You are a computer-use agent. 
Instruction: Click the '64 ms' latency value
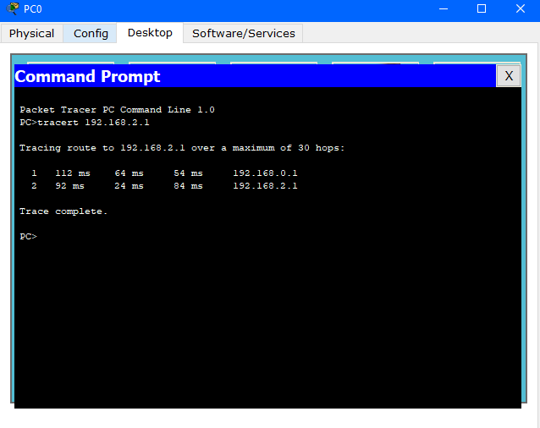pyautogui.click(x=129, y=173)
